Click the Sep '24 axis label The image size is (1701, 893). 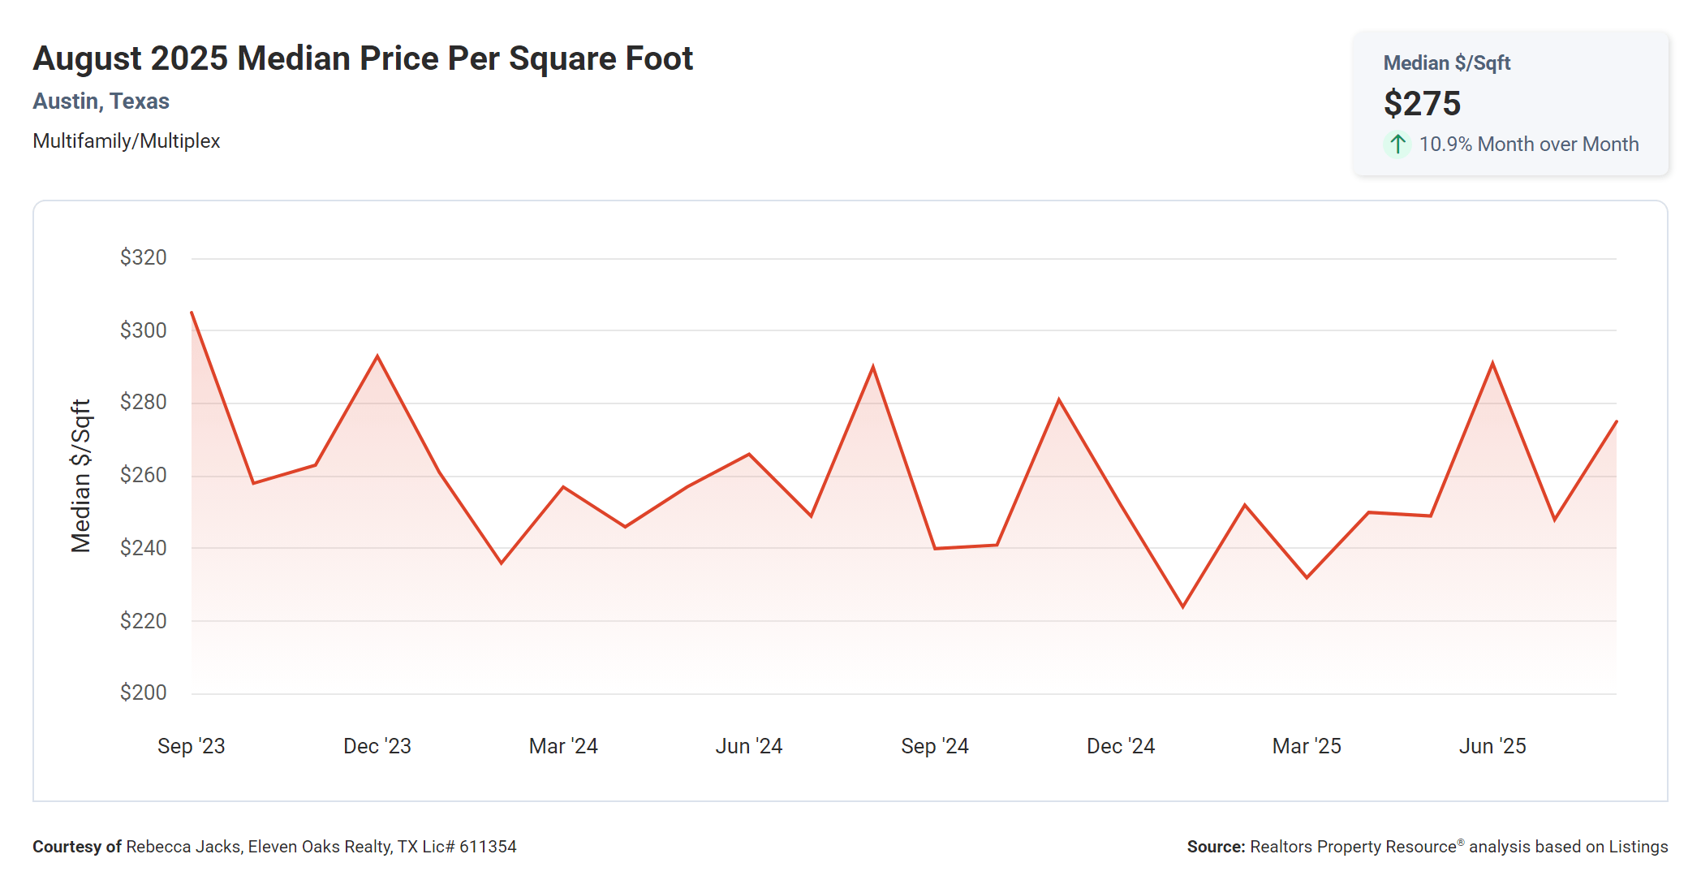934,746
